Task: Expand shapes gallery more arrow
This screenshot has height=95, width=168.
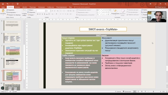Action: [110, 14]
